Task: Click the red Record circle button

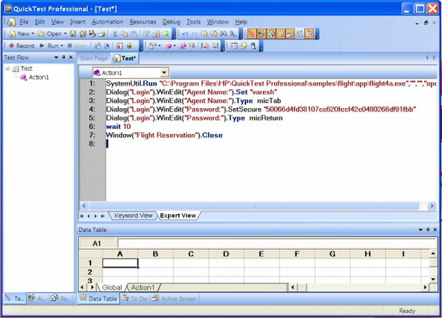Action: tap(12, 46)
